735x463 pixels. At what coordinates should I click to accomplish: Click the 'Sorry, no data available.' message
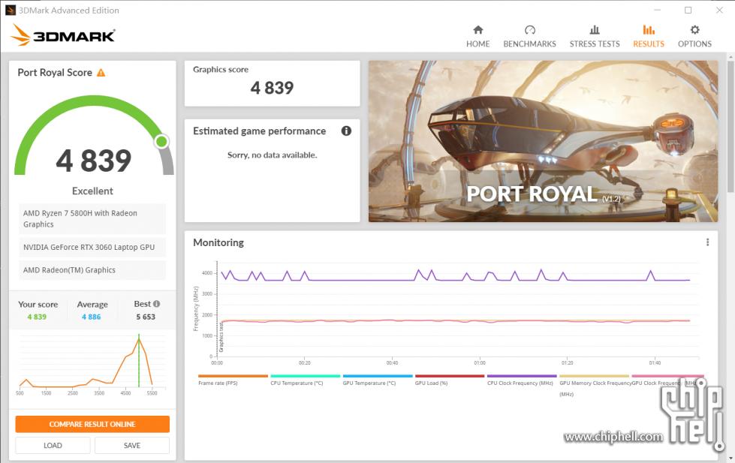tap(272, 155)
